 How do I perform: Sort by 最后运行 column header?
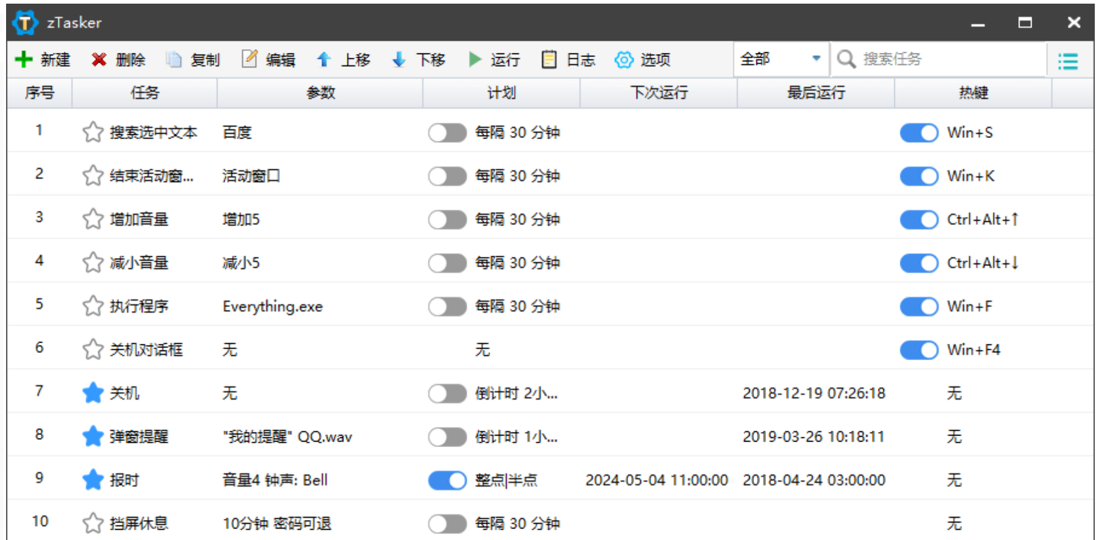point(816,93)
